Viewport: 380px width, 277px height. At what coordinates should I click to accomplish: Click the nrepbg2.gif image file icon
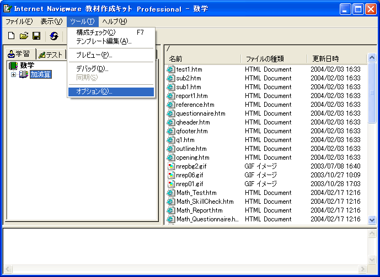click(171, 166)
